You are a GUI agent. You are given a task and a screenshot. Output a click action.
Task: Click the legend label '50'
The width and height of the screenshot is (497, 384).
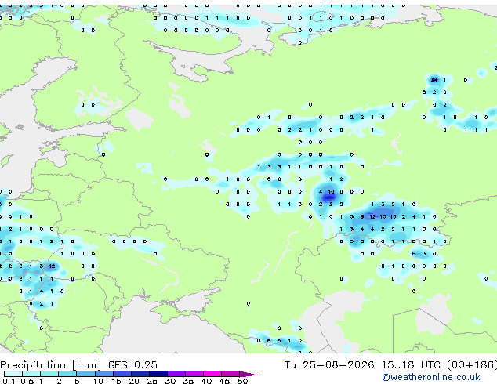tap(242, 381)
